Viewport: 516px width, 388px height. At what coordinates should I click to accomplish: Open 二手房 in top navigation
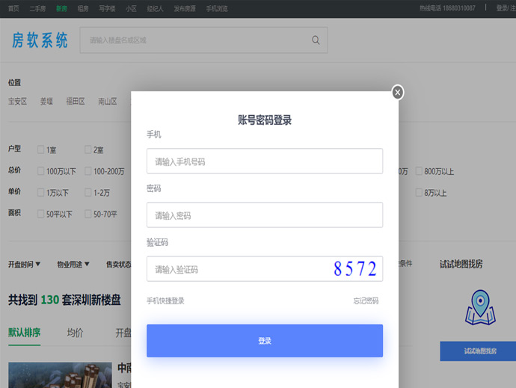pyautogui.click(x=37, y=8)
